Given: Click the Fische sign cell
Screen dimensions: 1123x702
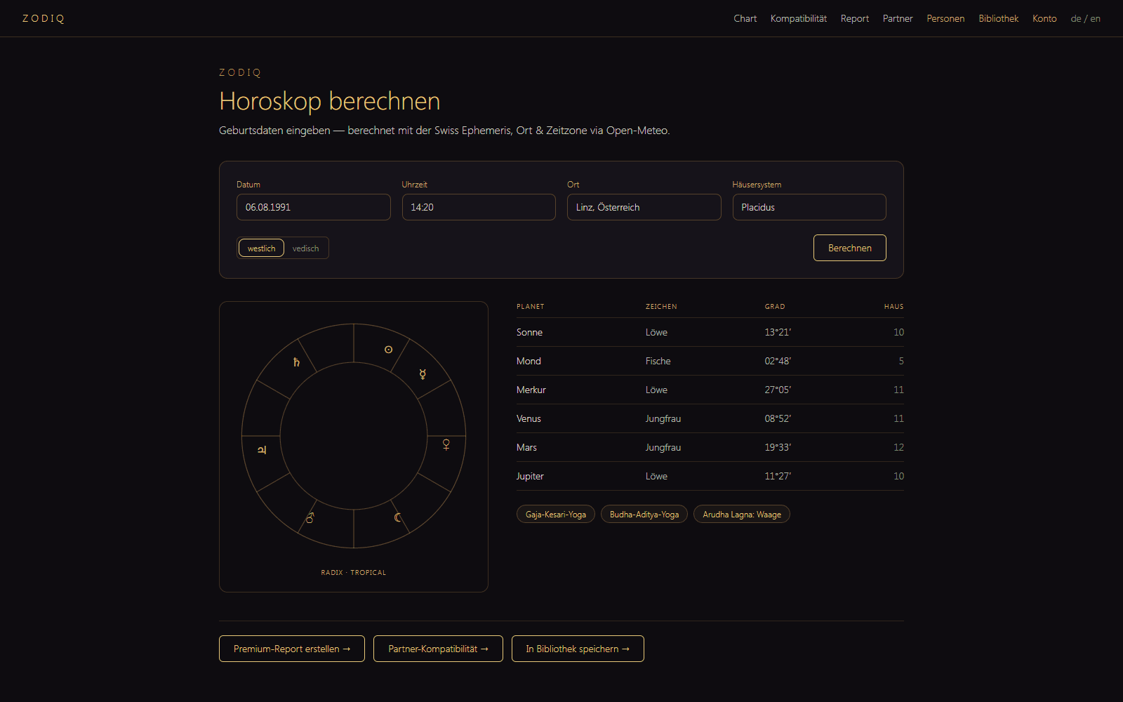Looking at the screenshot, I should (658, 361).
